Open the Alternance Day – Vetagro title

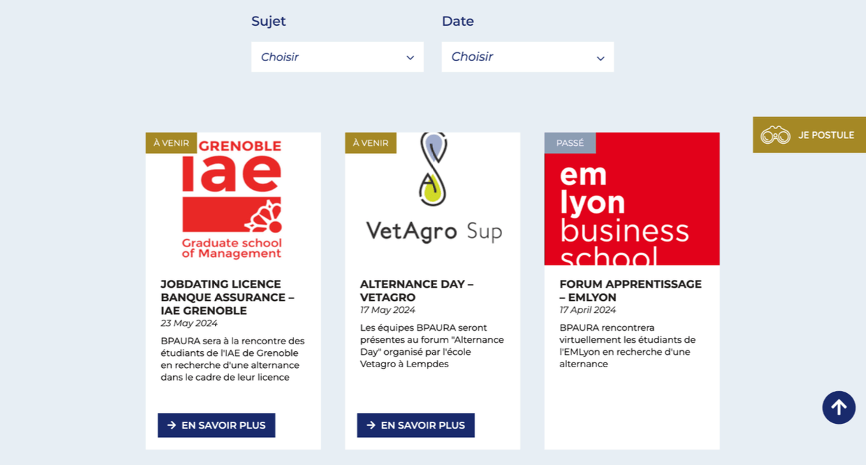coord(417,290)
